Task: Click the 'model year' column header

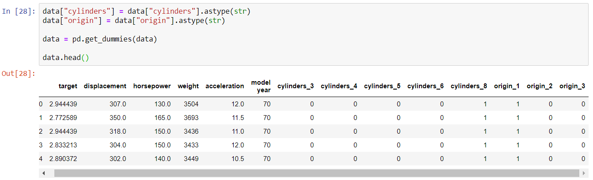Action: [261, 86]
